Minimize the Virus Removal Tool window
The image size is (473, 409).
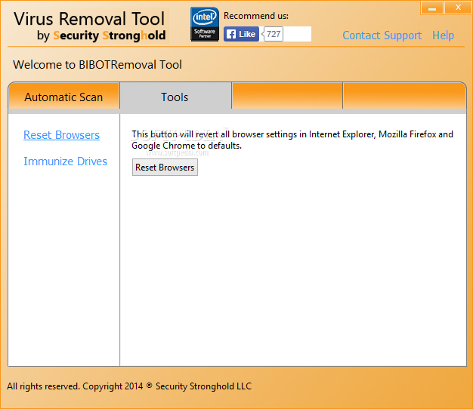tap(431, 8)
